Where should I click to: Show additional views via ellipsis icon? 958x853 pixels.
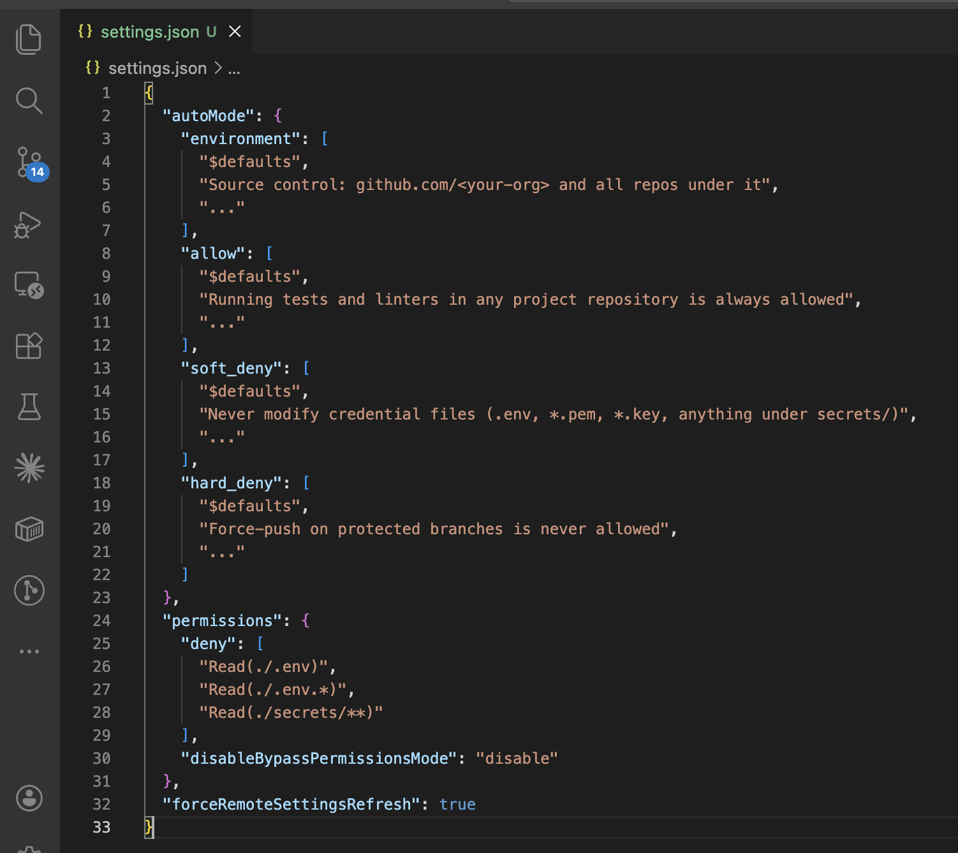click(x=29, y=652)
